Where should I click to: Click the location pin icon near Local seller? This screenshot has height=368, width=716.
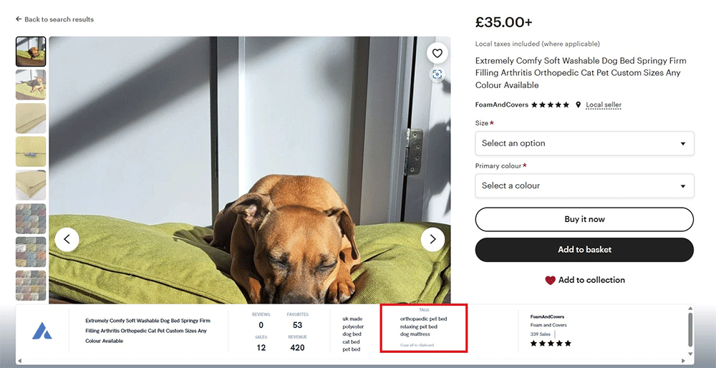point(578,105)
